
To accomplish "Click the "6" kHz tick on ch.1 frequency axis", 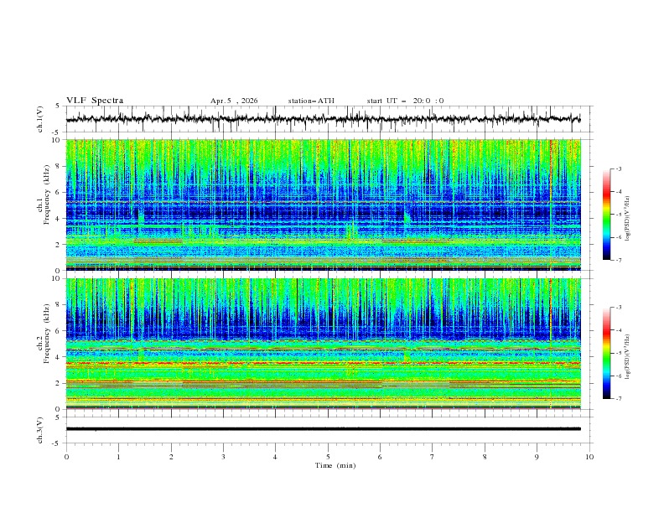I will 60,192.
